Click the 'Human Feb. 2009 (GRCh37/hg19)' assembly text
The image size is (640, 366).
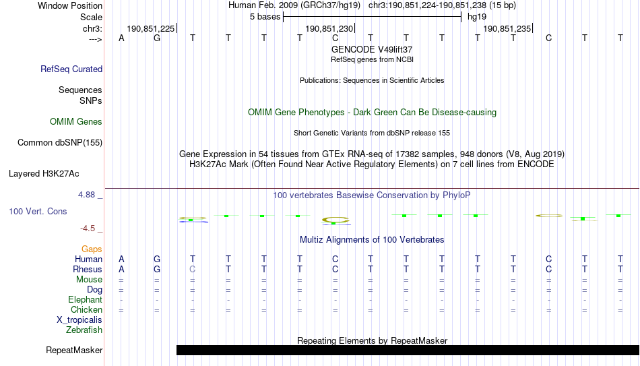(x=294, y=5)
